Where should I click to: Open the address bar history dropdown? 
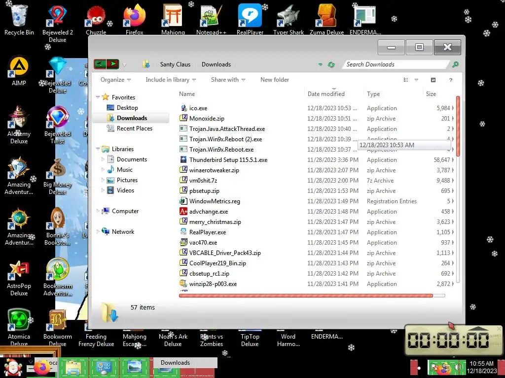click(320, 64)
